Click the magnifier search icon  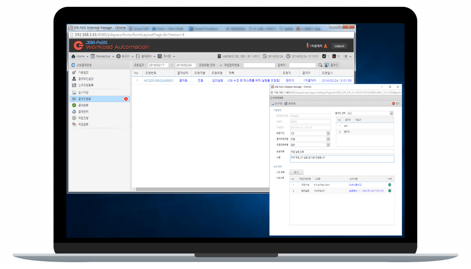coord(320,65)
